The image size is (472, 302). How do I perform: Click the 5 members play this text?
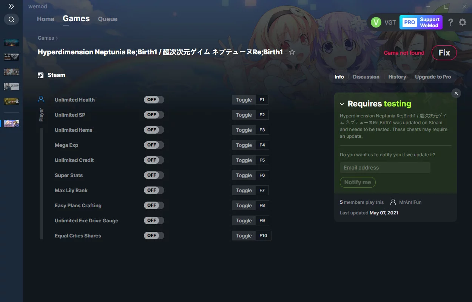(362, 202)
